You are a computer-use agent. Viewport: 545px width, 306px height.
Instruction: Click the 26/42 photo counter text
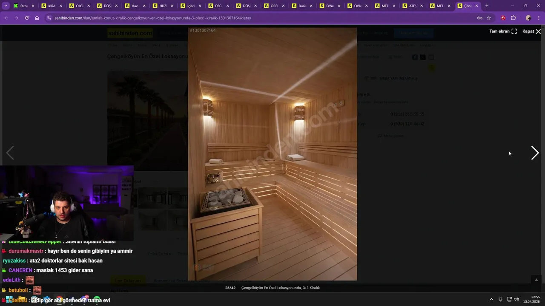pyautogui.click(x=230, y=288)
